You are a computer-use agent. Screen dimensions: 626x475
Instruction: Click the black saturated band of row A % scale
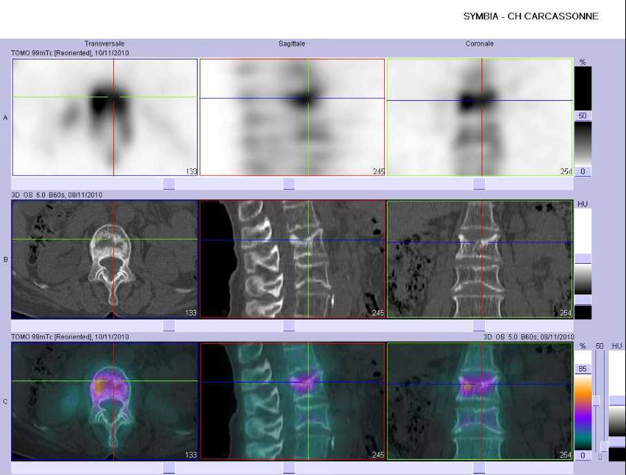(x=582, y=88)
